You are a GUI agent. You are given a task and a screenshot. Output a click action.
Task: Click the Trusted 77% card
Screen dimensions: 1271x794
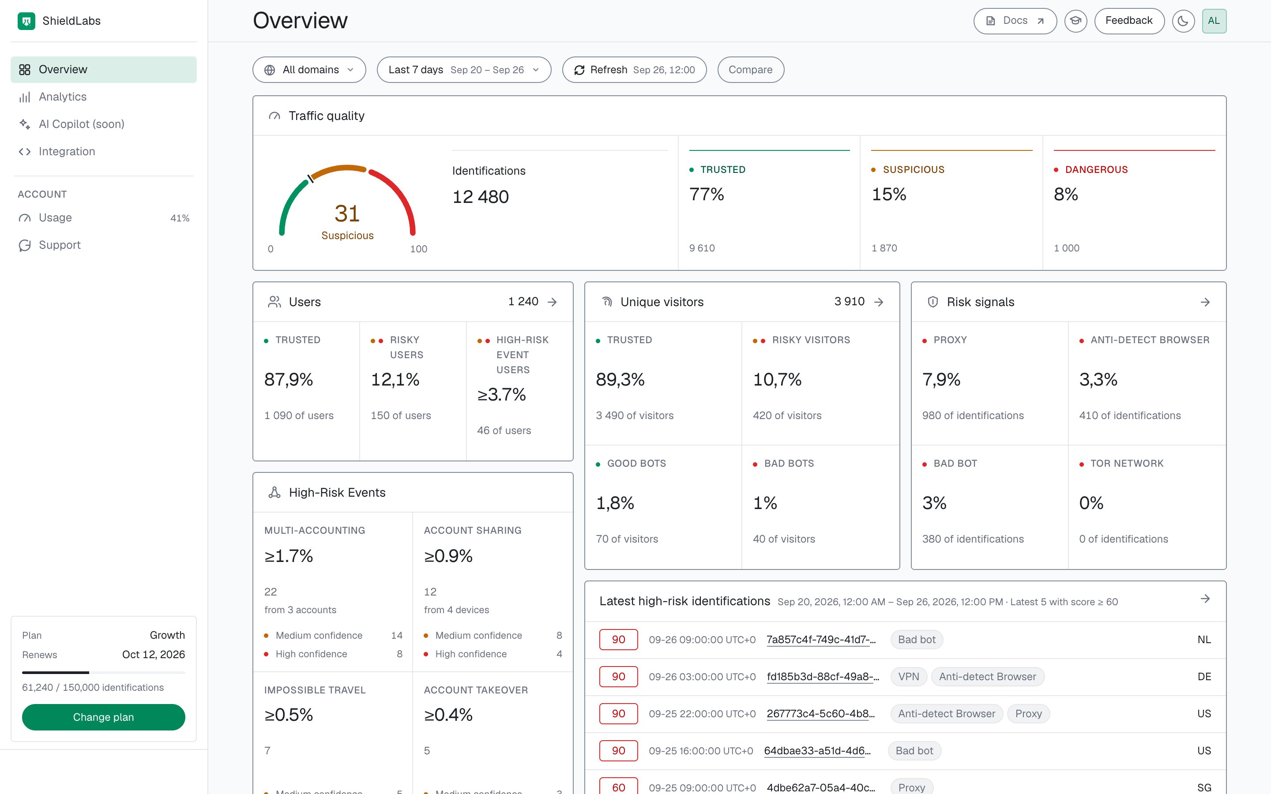769,203
